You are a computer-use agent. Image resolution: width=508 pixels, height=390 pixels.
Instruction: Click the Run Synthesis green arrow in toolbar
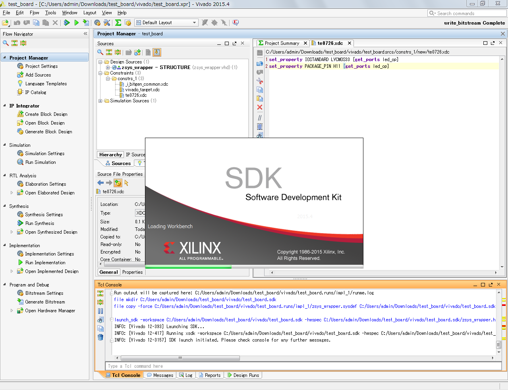coord(67,23)
